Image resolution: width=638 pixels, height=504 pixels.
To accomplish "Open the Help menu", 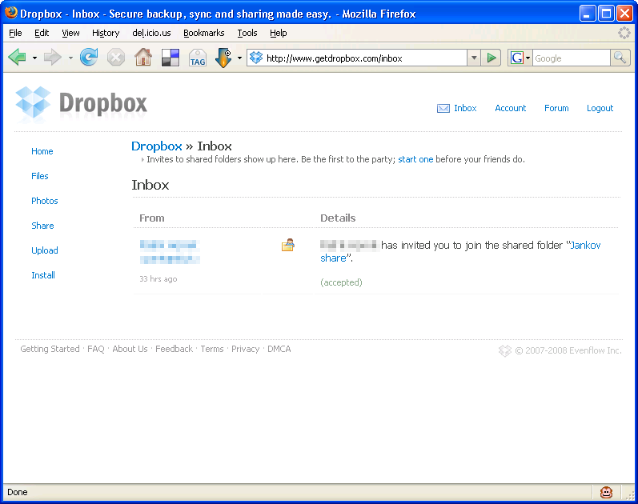I will [279, 33].
